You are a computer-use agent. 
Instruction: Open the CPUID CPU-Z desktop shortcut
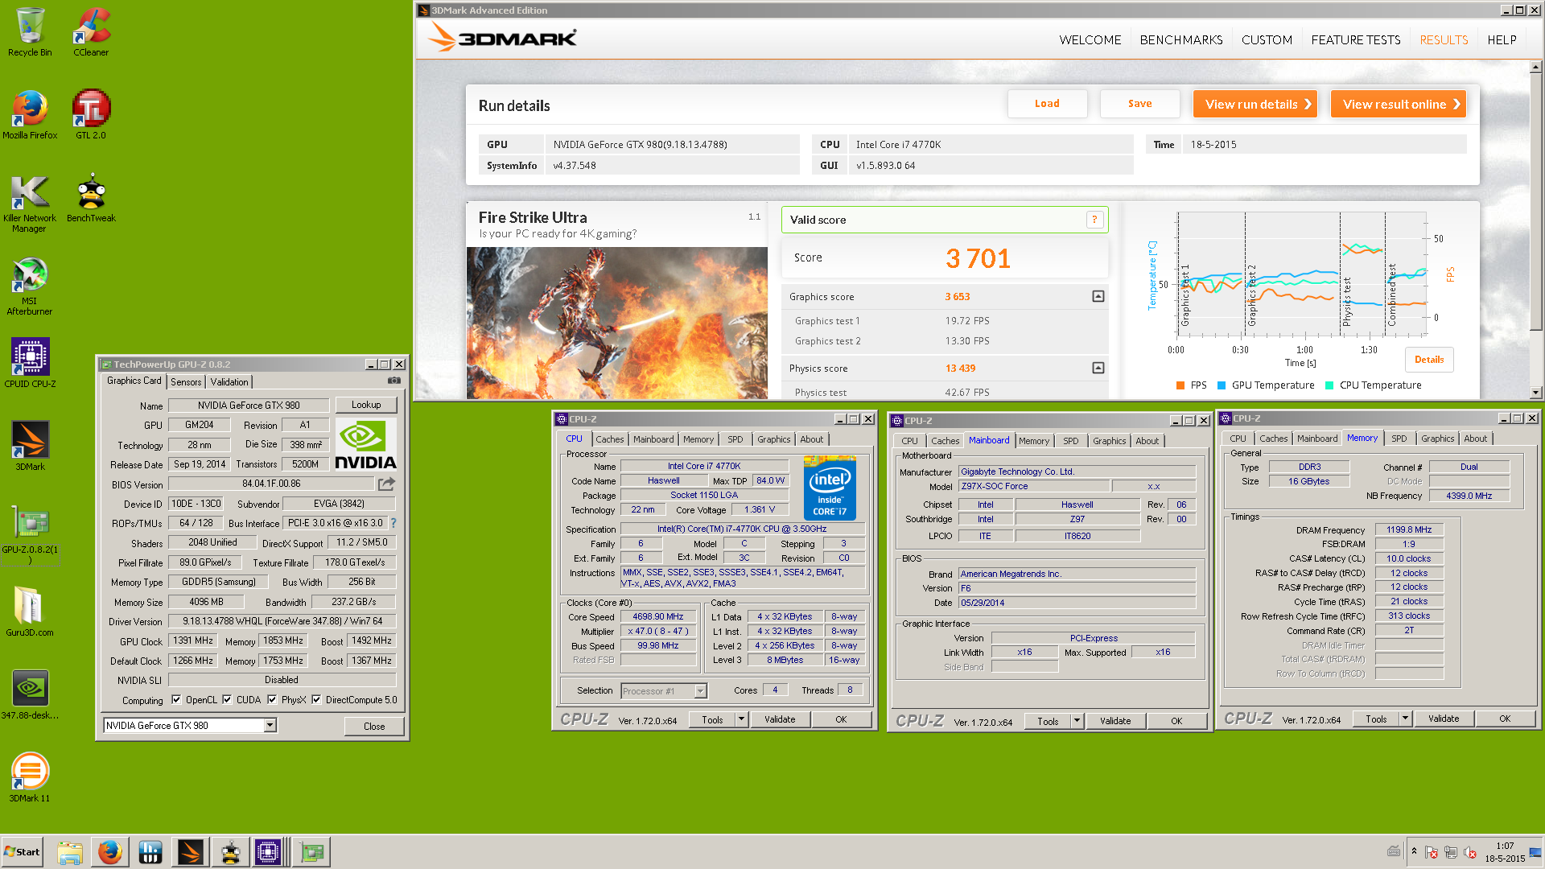30,363
